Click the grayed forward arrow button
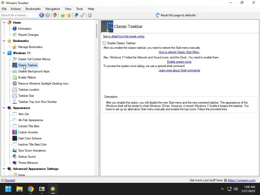The image size is (260, 195). tap(47, 15)
